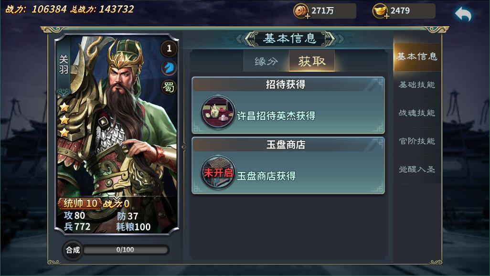Click 玉盘商店获得 entry
Viewport: 490px width, 276px height.
266,176
